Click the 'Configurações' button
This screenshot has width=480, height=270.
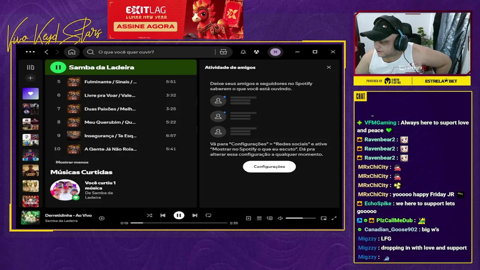[269, 166]
